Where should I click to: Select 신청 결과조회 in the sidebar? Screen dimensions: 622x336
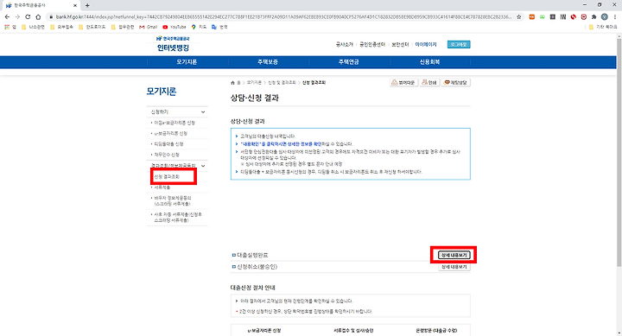tap(167, 176)
